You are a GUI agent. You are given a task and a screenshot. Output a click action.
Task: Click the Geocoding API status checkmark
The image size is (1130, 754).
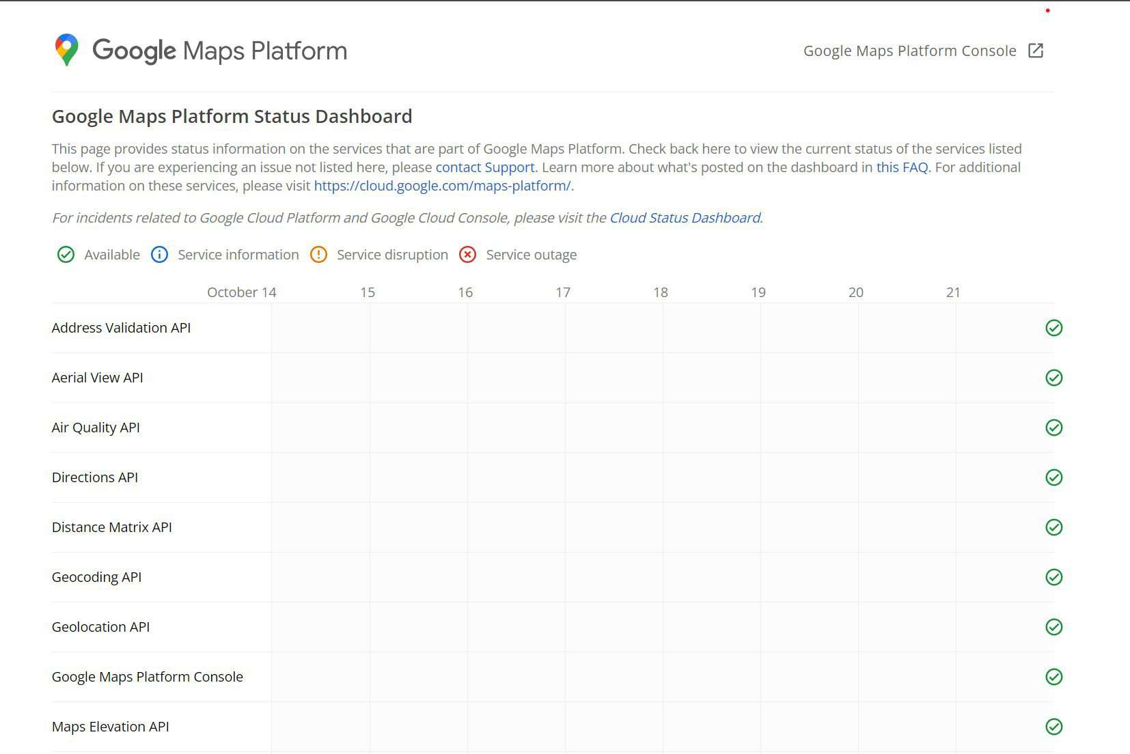[1054, 577]
